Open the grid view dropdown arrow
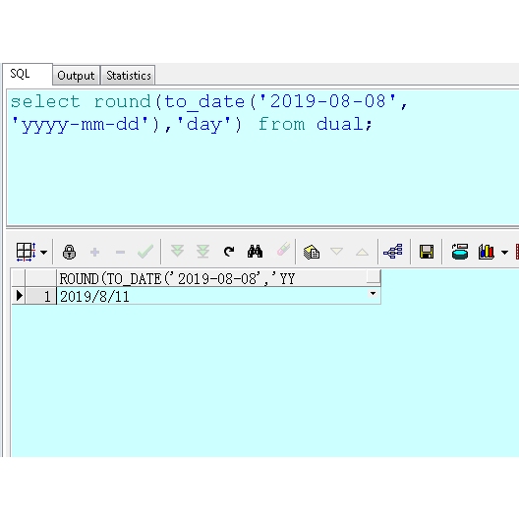Image resolution: width=519 pixels, height=519 pixels. [x=43, y=253]
